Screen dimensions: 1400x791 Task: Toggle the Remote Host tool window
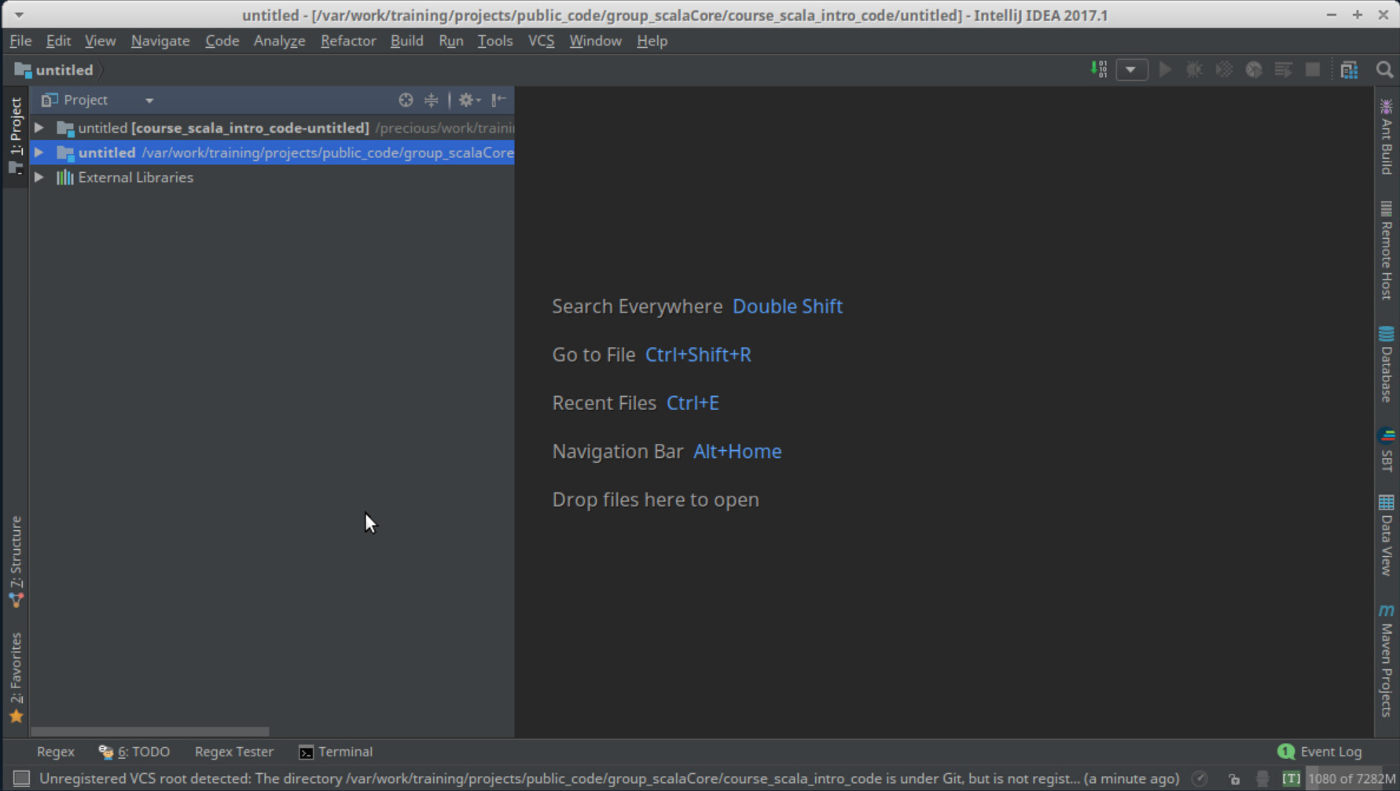click(x=1386, y=251)
